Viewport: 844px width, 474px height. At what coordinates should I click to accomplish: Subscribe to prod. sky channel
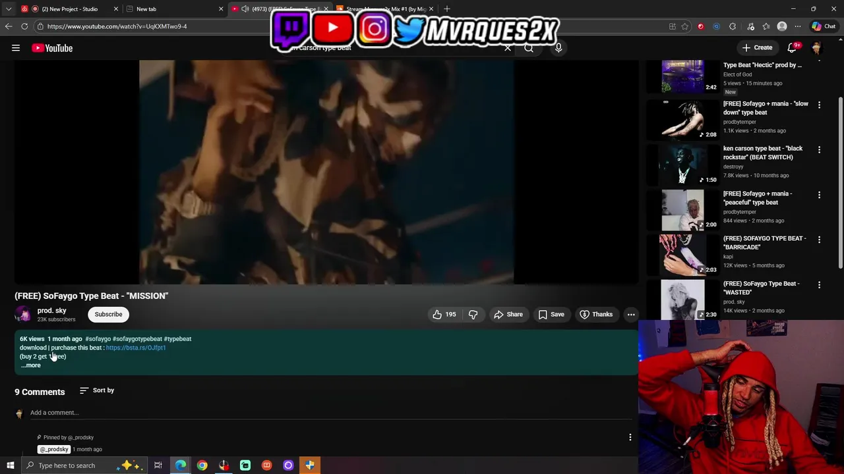pos(108,315)
